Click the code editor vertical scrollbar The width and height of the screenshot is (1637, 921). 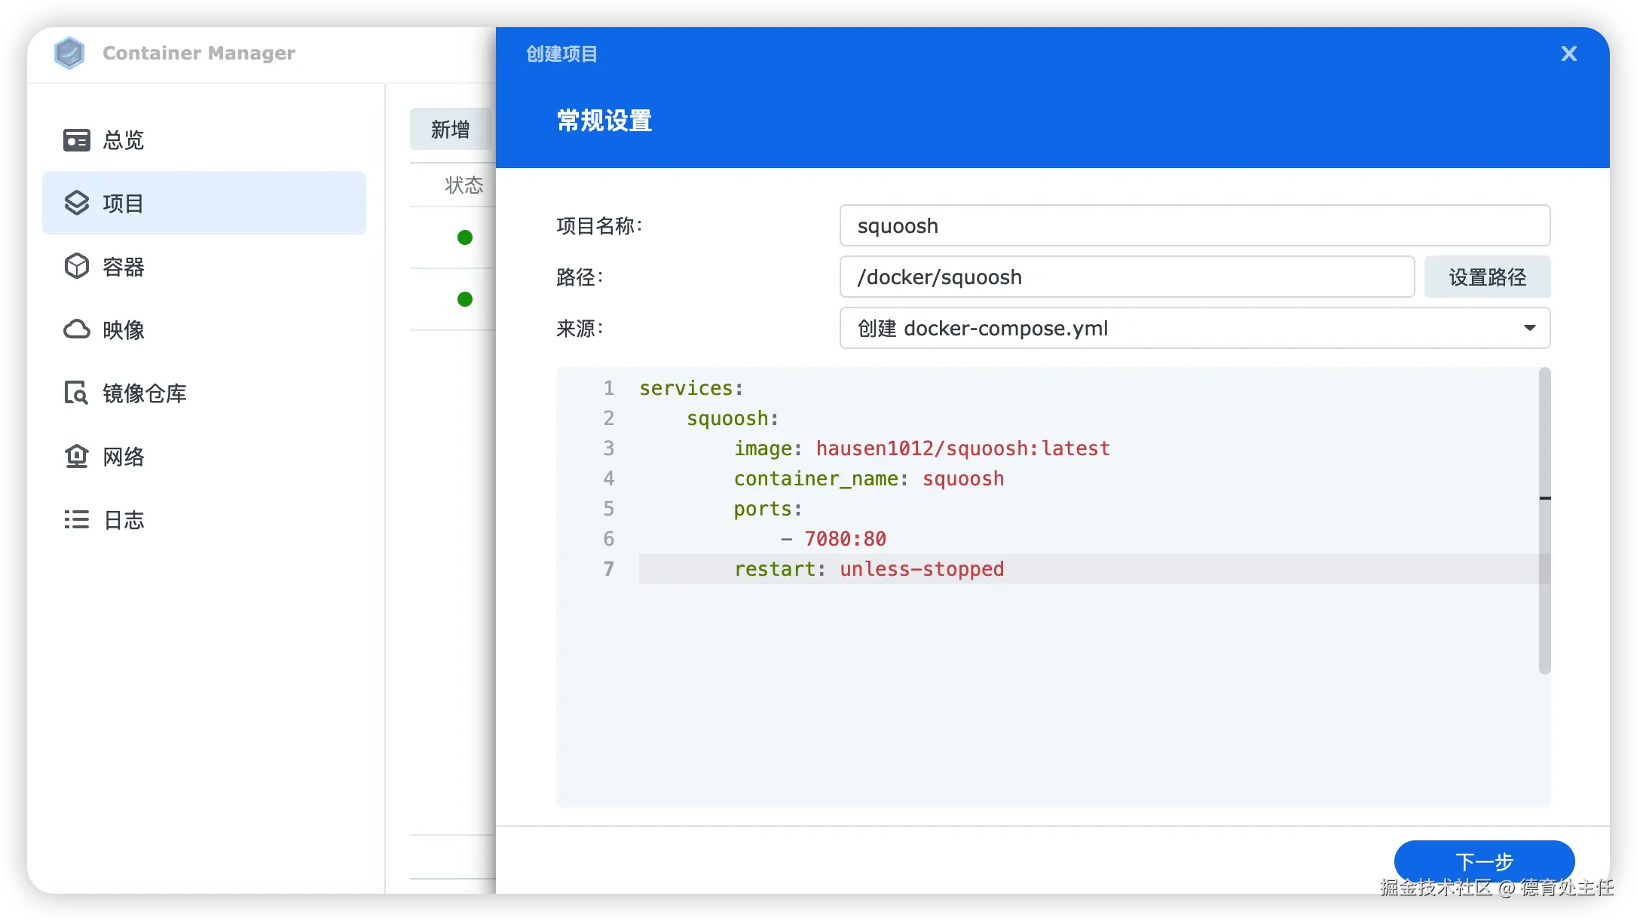1544,520
